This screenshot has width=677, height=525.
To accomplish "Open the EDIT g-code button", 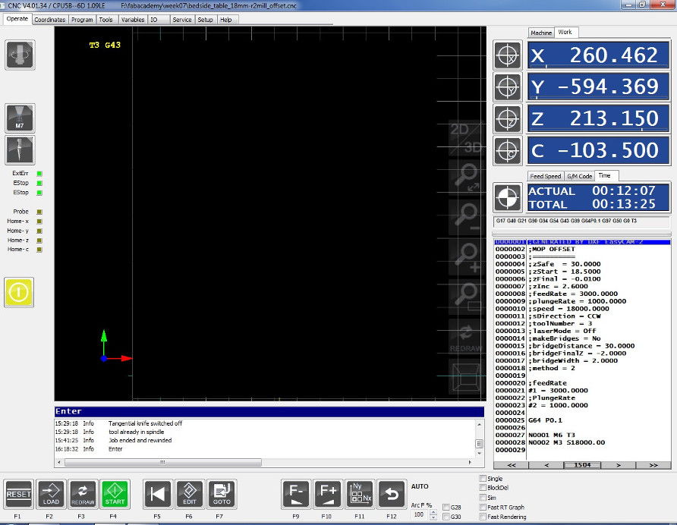I will [190, 494].
